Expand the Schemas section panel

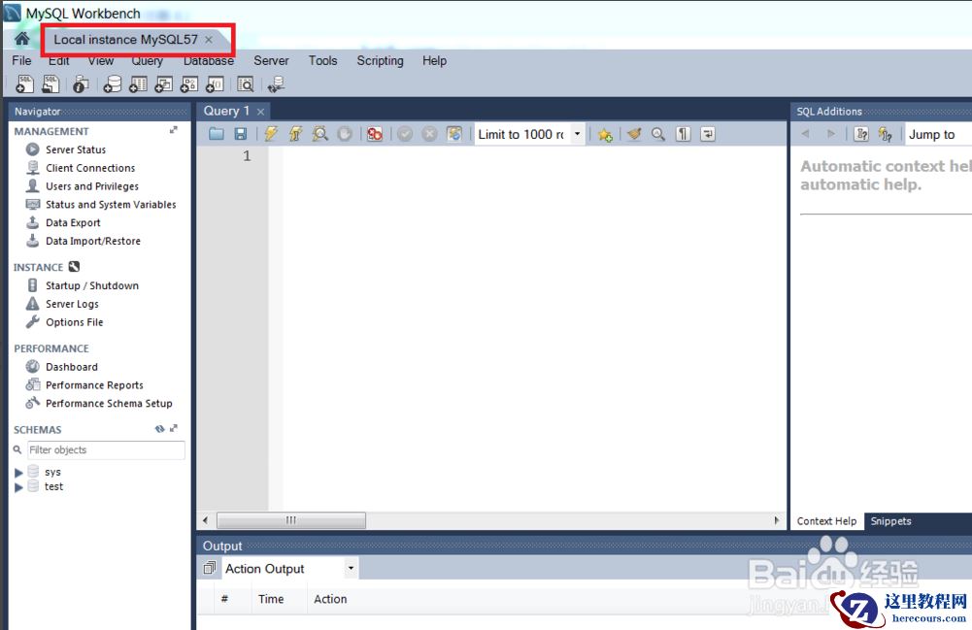tap(174, 428)
